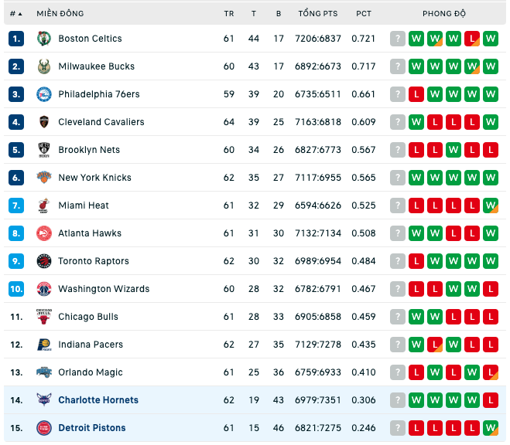Click the Chicago Bulls logo
510x445 pixels.
pyautogui.click(x=44, y=317)
